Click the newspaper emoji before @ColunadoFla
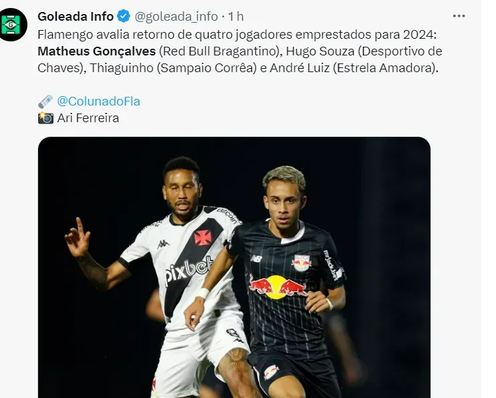The height and width of the screenshot is (398, 496). coord(45,102)
